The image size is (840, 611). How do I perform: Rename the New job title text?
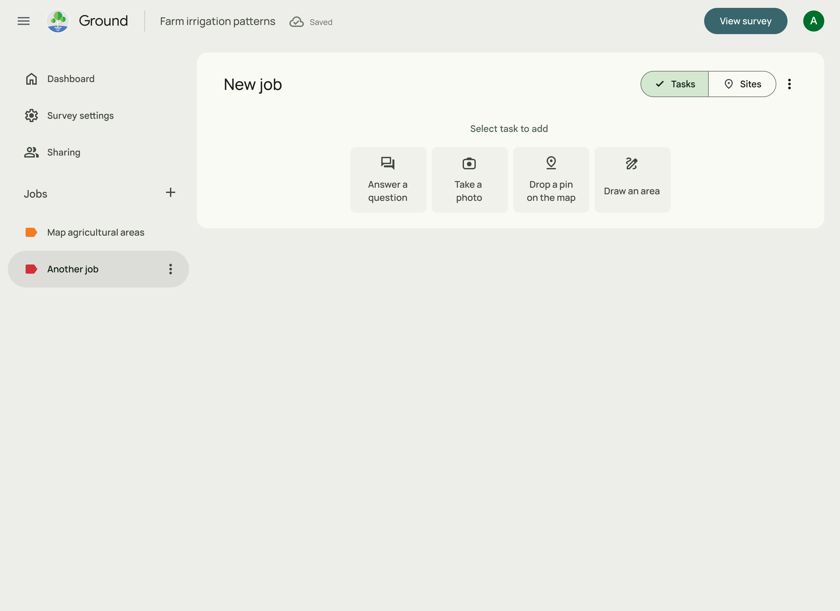tap(253, 84)
